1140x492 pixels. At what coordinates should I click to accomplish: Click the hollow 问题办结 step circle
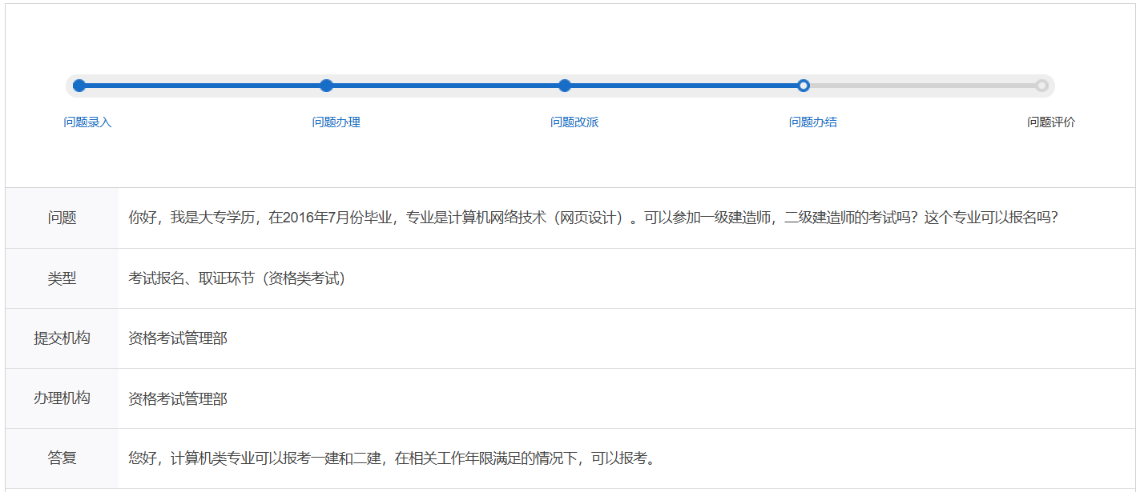(804, 86)
